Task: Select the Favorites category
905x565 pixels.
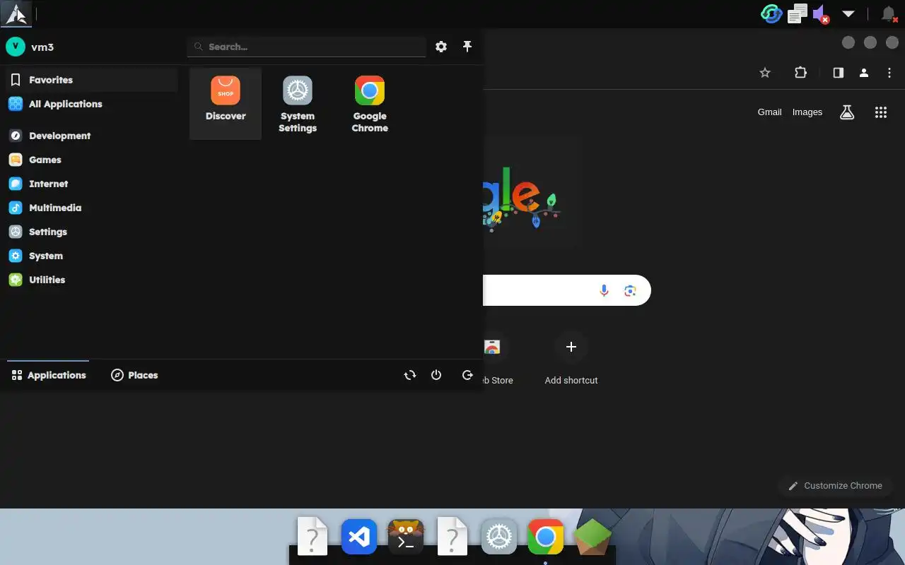Action: (x=91, y=80)
